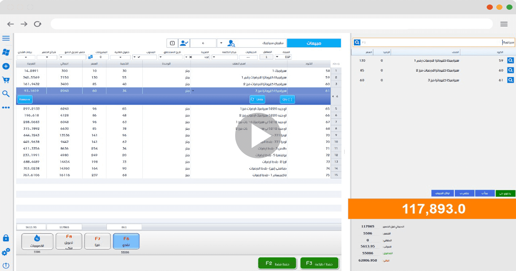Click Units button on highlighted row
This screenshot has width=516, height=271.
(x=257, y=99)
